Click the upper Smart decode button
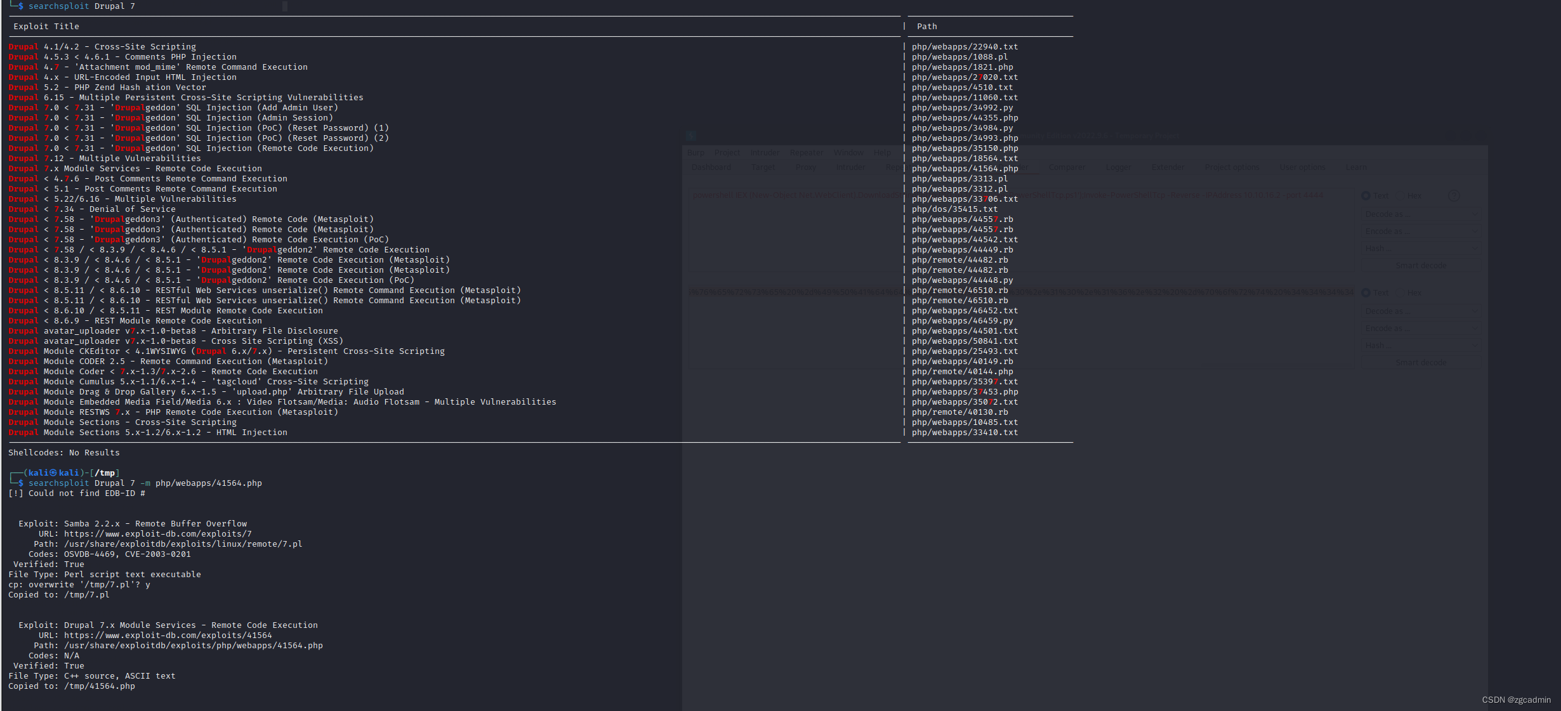This screenshot has width=1561, height=711. point(1421,265)
